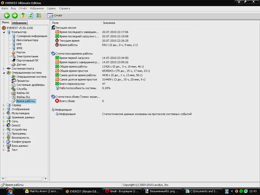The width and height of the screenshot is (260, 195).
Task: Click the Файлы DLL icon
Action: [x=13, y=97]
